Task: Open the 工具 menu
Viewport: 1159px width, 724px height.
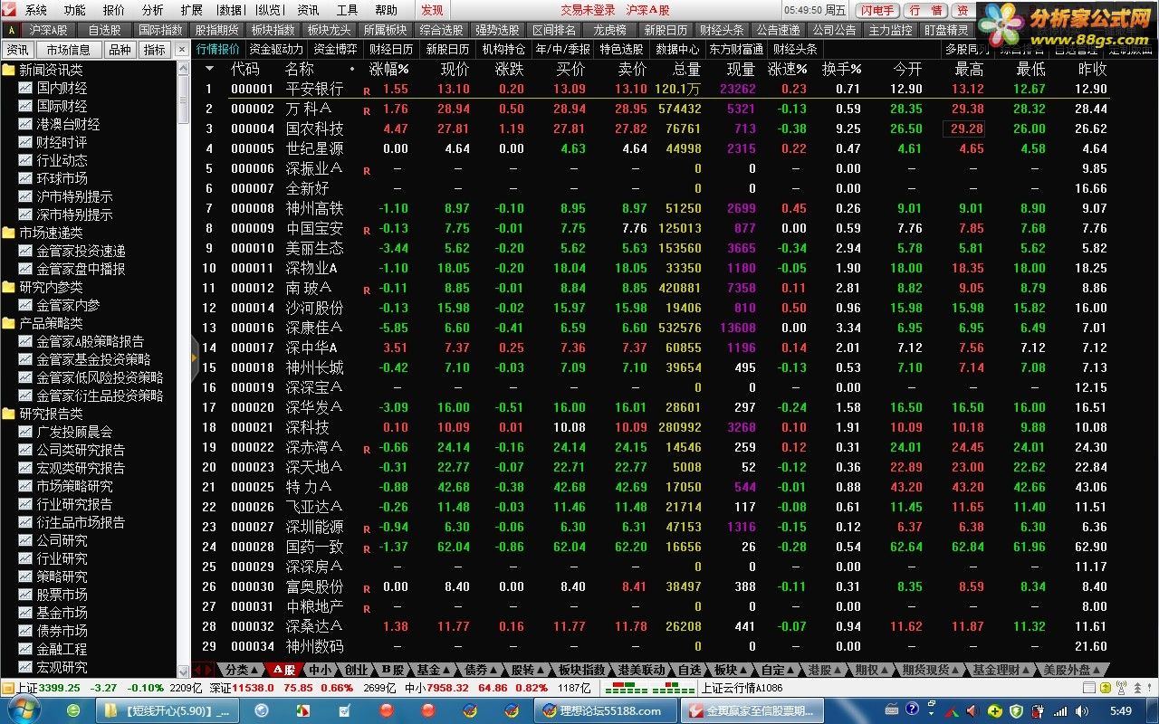Action: 347,10
